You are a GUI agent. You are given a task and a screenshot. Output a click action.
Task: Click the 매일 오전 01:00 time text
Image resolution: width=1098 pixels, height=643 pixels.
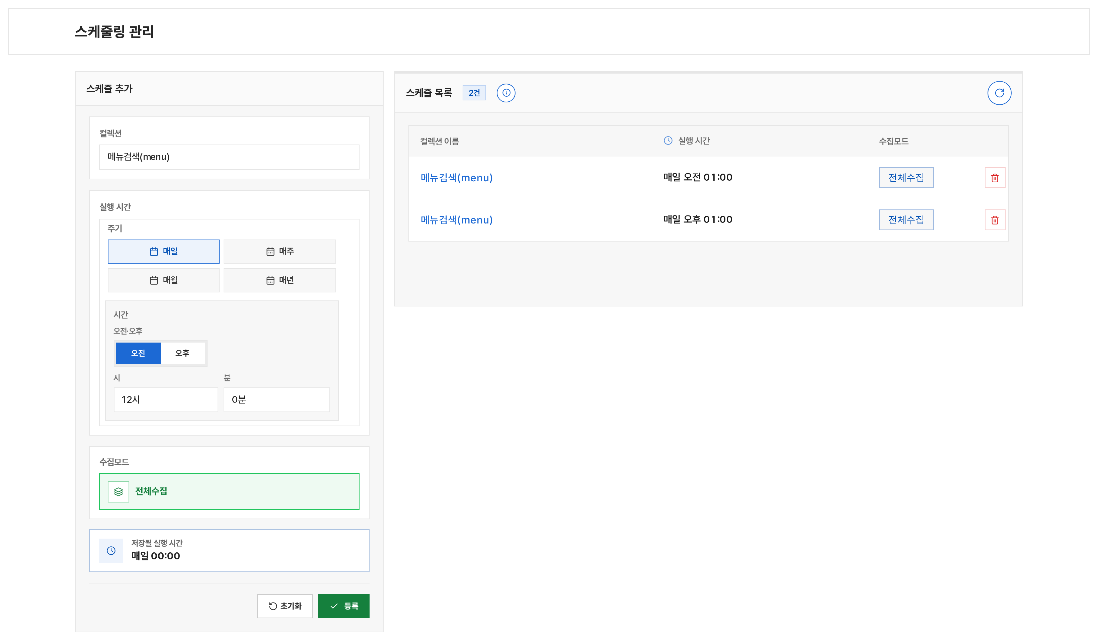698,177
